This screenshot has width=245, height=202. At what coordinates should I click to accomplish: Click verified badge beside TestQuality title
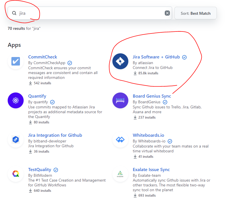56,170
